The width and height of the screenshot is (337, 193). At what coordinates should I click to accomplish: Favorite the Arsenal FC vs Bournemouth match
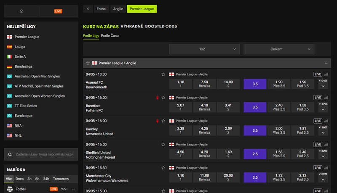[x=163, y=74]
